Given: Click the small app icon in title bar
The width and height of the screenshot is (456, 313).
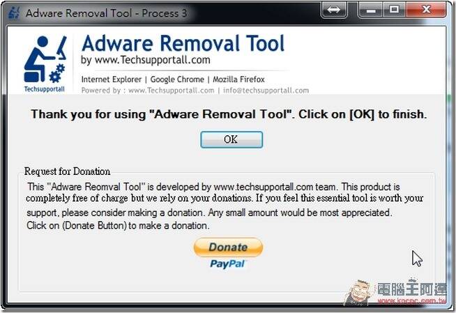Looking at the screenshot, I should pos(14,13).
